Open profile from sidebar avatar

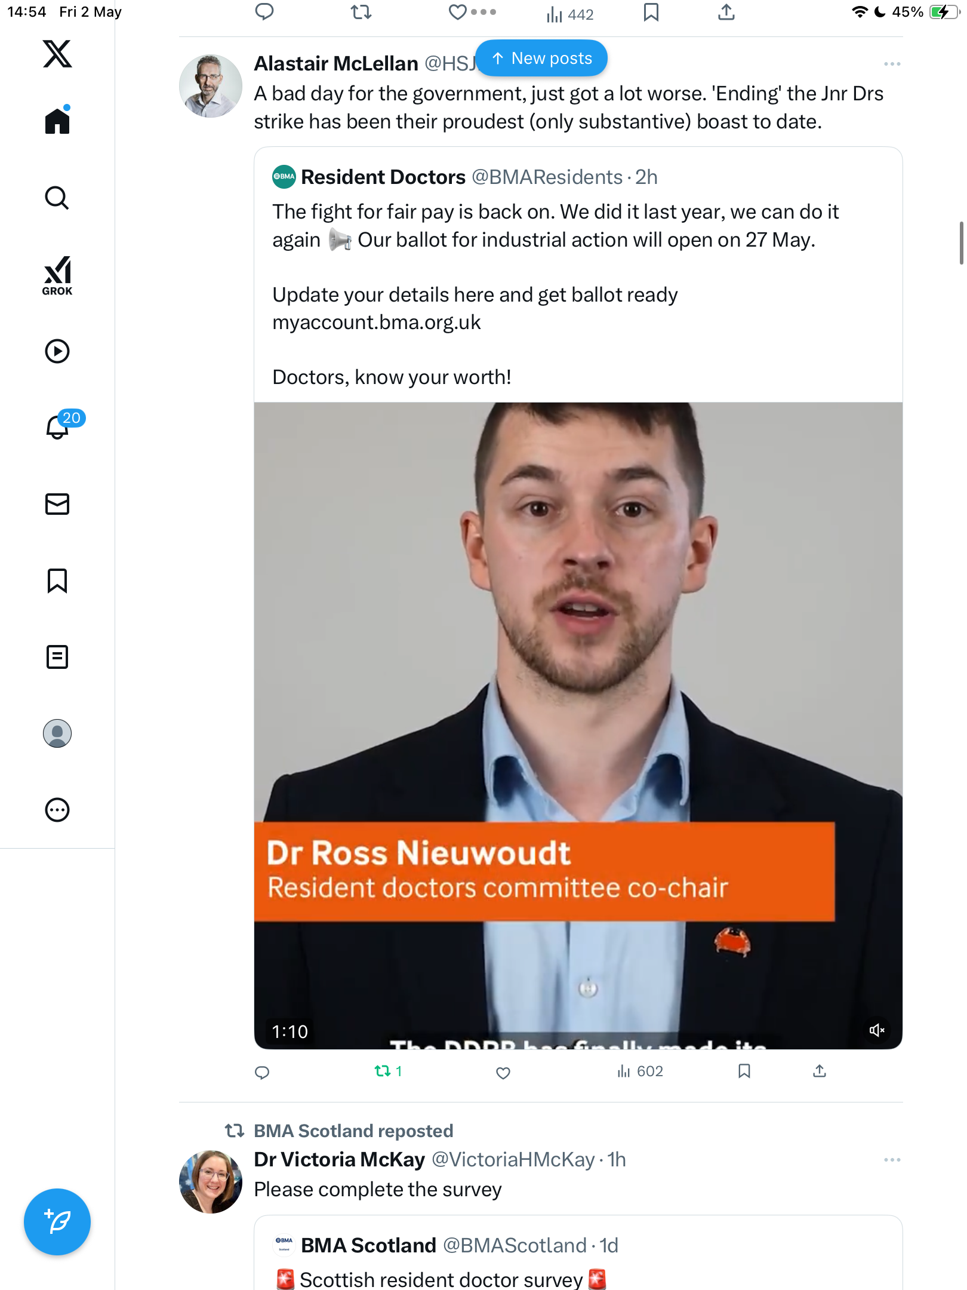pyautogui.click(x=57, y=733)
